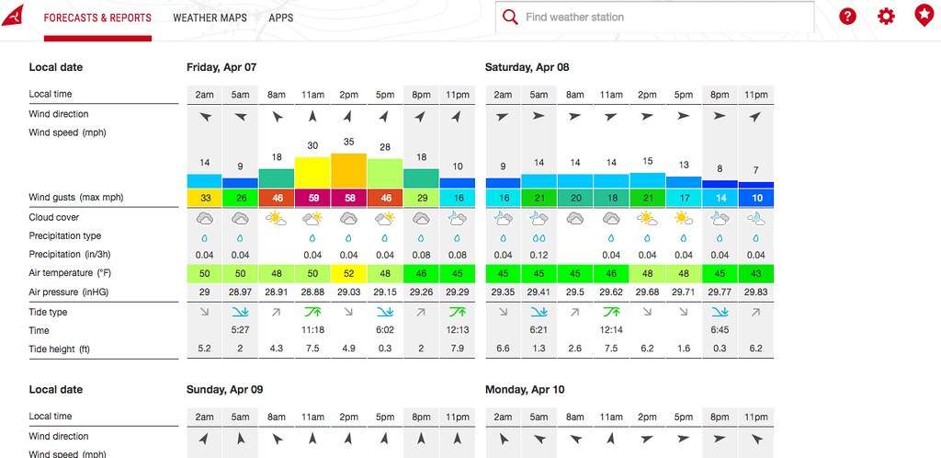Open settings via the red gear icon
The height and width of the screenshot is (458, 941).
point(886,17)
